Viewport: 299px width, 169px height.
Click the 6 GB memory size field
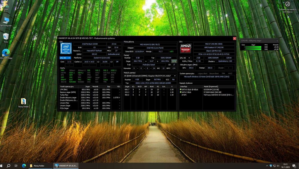[x=138, y=58]
